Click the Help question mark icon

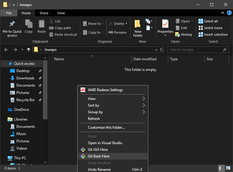tap(229, 13)
